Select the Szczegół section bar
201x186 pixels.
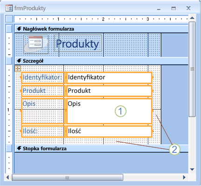click(101, 61)
